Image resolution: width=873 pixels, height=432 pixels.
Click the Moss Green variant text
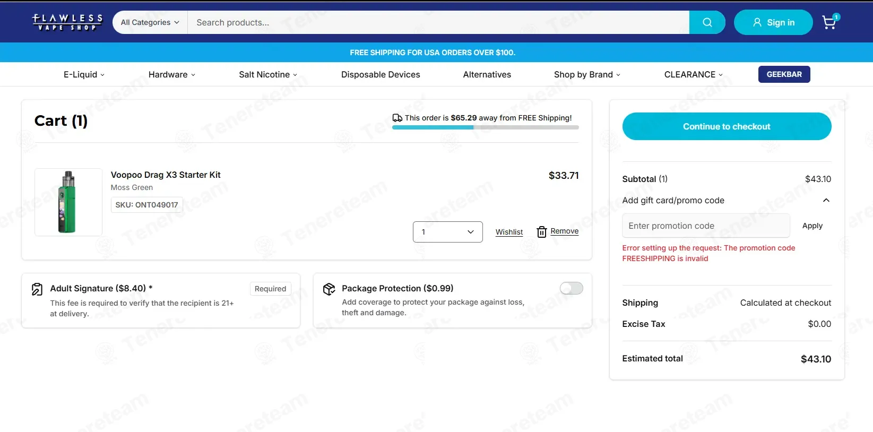132,187
